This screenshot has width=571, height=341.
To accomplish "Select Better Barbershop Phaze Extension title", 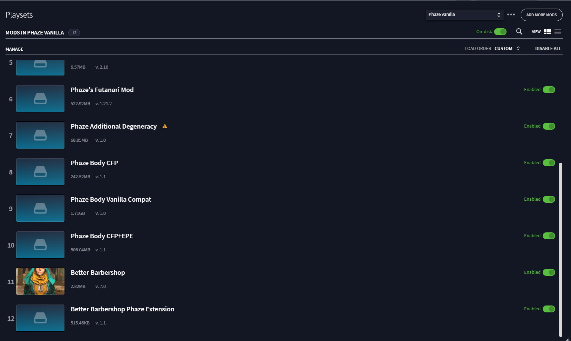I will point(122,309).
